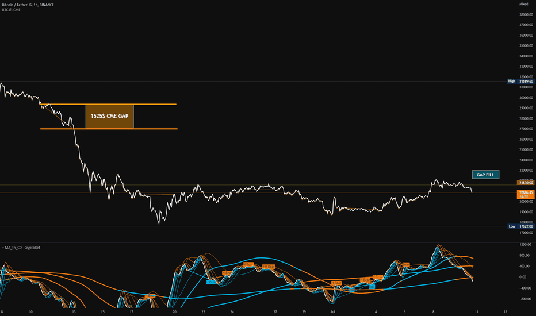This screenshot has height=316, width=536.
Task: Click date 15 on the time axis
Action: pyautogui.click(x=102, y=312)
